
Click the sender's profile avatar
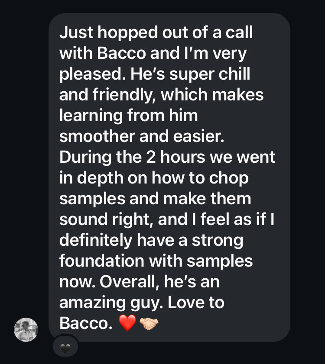(x=26, y=329)
